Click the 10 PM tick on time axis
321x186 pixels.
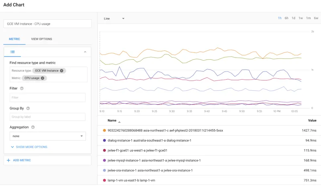(x=277, y=111)
